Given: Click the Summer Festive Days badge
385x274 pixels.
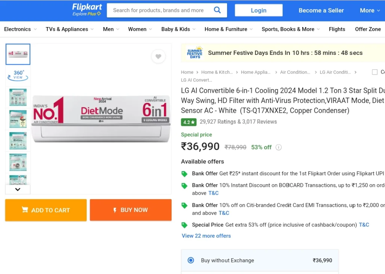Looking at the screenshot, I should tap(195, 53).
